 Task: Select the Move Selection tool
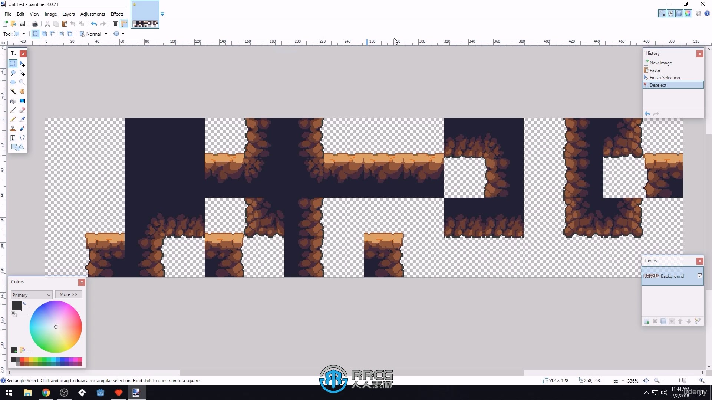22,73
